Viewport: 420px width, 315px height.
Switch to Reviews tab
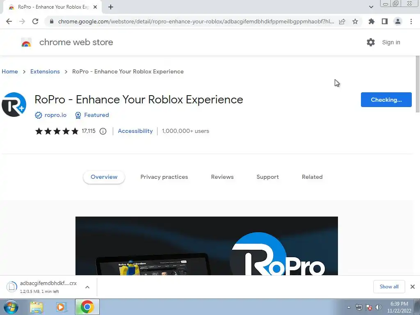click(x=222, y=177)
